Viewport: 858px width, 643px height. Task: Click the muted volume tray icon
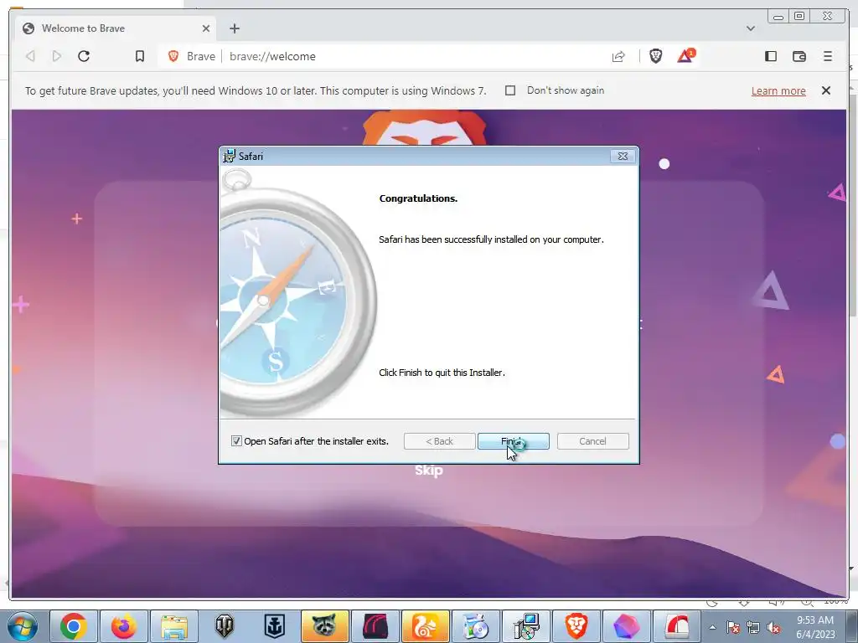tap(773, 627)
